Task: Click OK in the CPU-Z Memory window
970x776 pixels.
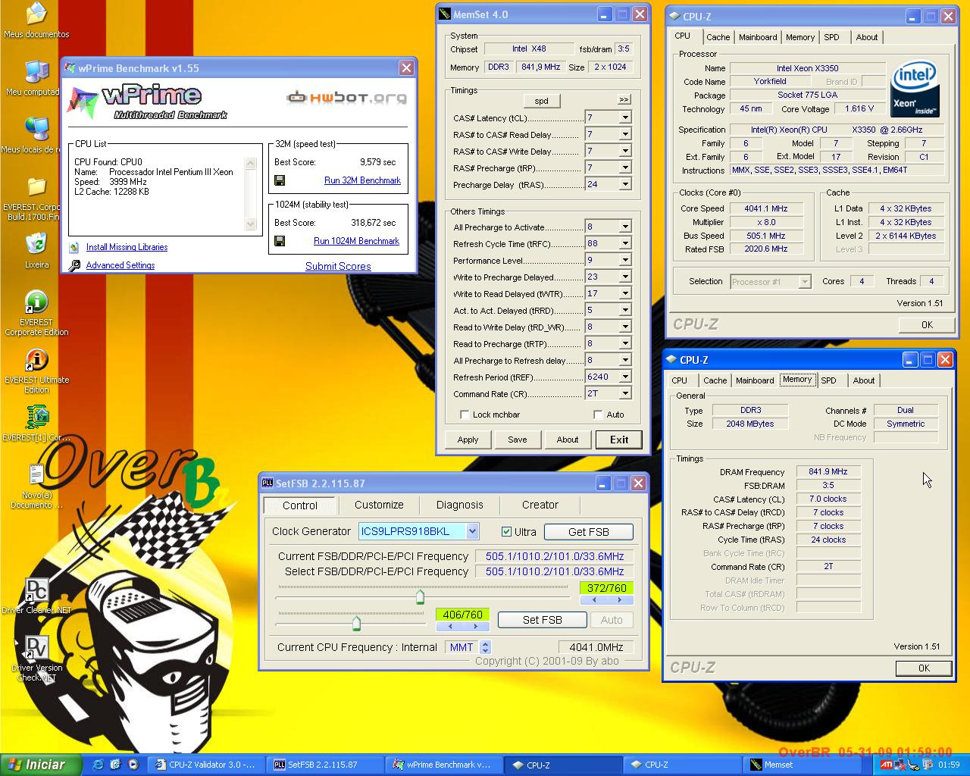Action: click(x=924, y=668)
